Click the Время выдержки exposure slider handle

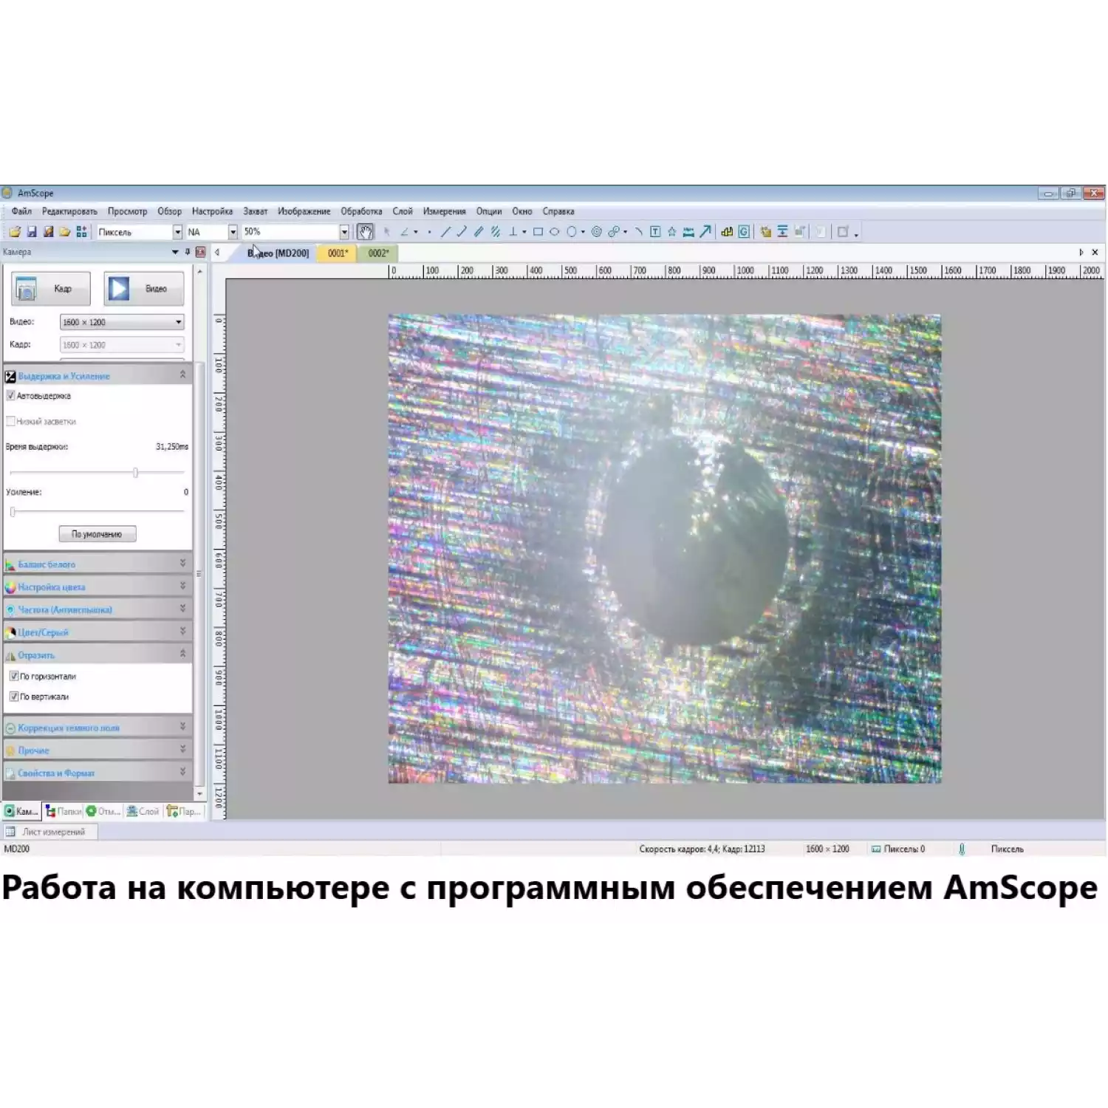tap(135, 473)
